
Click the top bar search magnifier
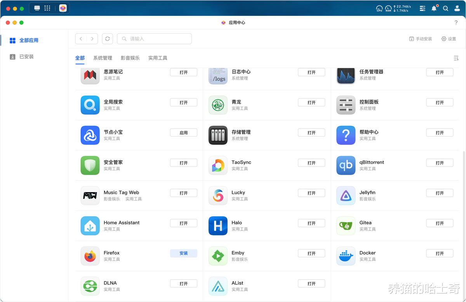pos(446,8)
